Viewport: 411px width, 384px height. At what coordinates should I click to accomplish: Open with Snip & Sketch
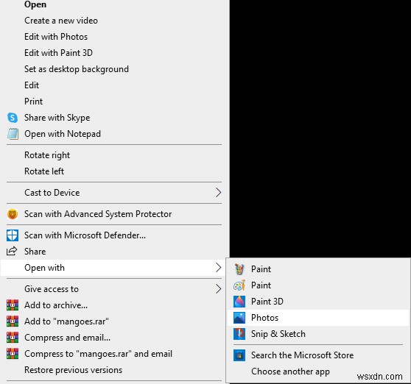click(x=317, y=334)
